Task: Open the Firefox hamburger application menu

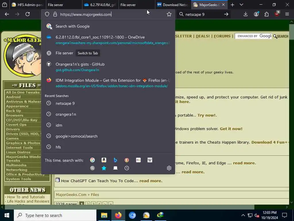Action: (x=287, y=14)
